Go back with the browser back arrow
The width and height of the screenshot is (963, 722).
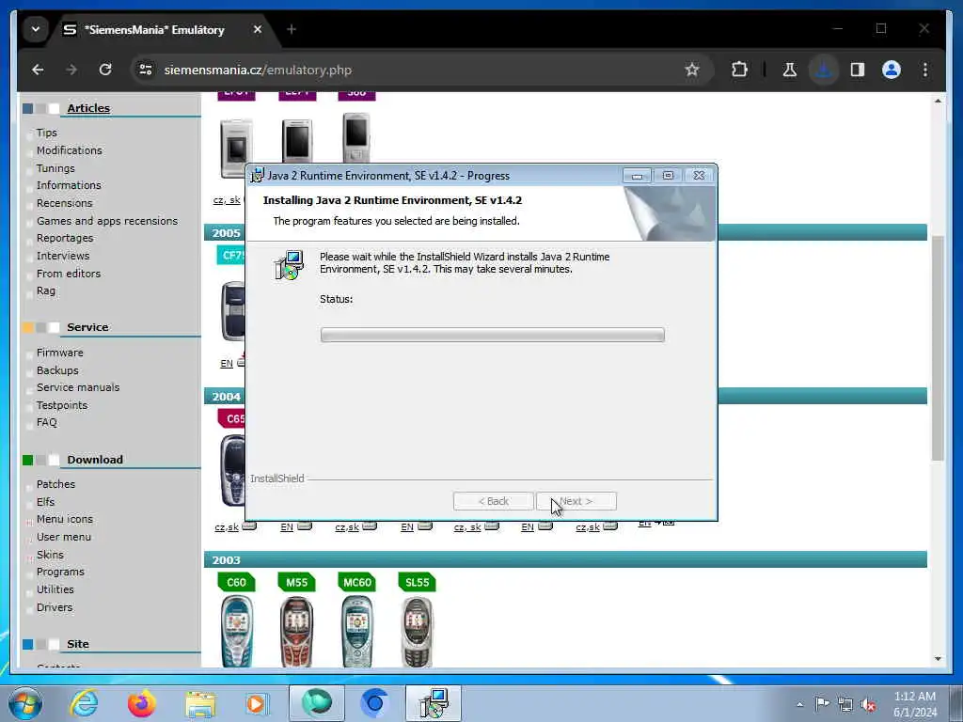tap(38, 70)
